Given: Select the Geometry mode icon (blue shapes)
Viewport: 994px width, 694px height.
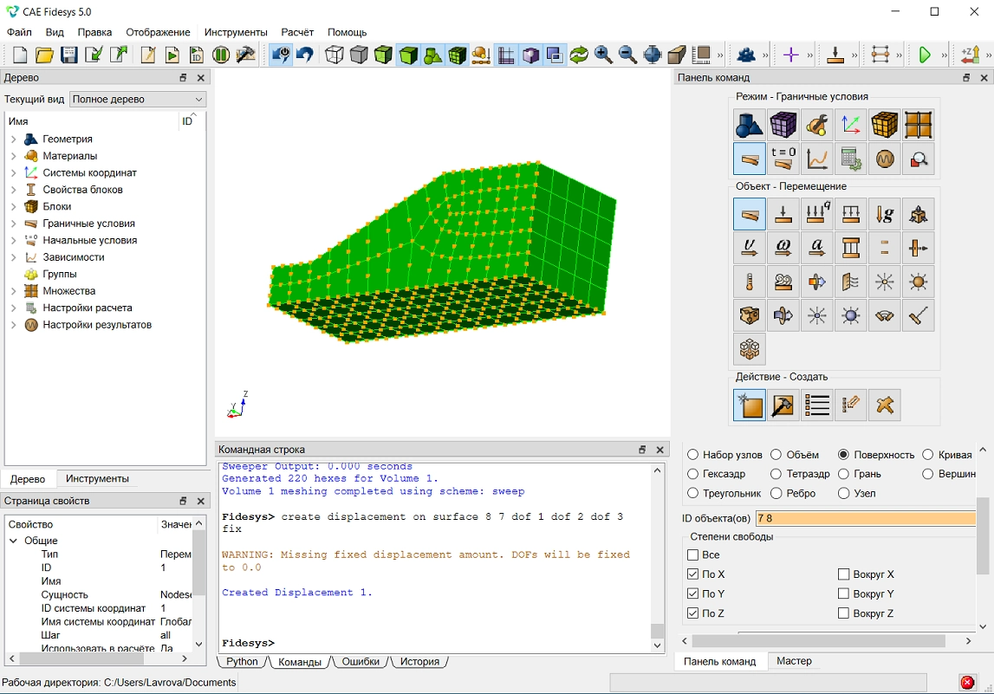Looking at the screenshot, I should click(750, 124).
